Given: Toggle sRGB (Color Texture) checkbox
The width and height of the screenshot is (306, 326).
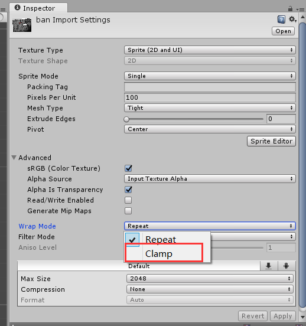Looking at the screenshot, I should [128, 168].
